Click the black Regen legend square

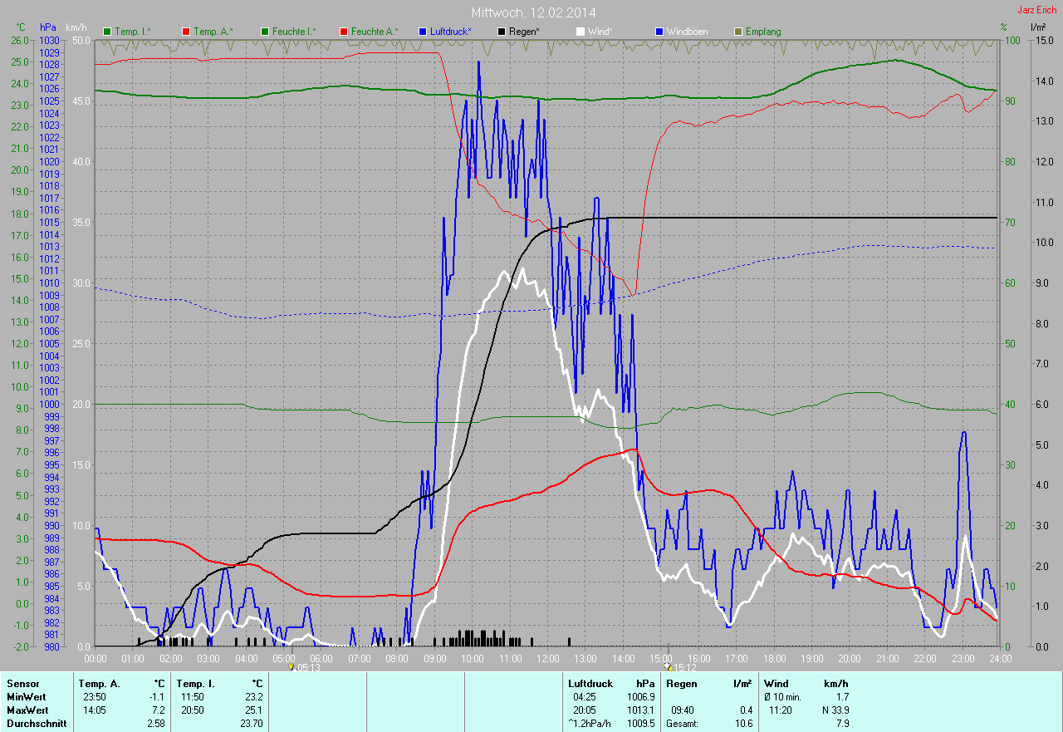click(501, 32)
